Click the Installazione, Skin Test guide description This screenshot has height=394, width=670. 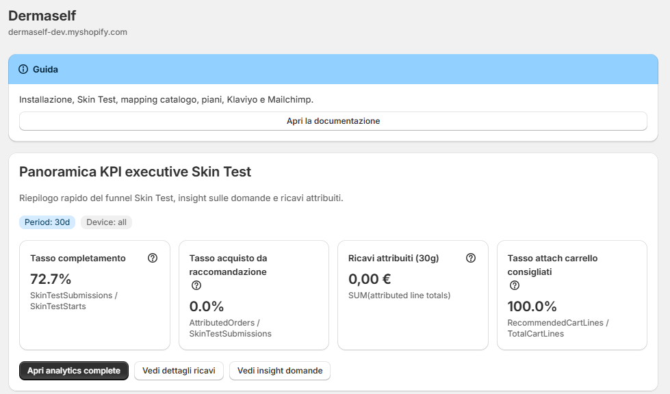[166, 99]
